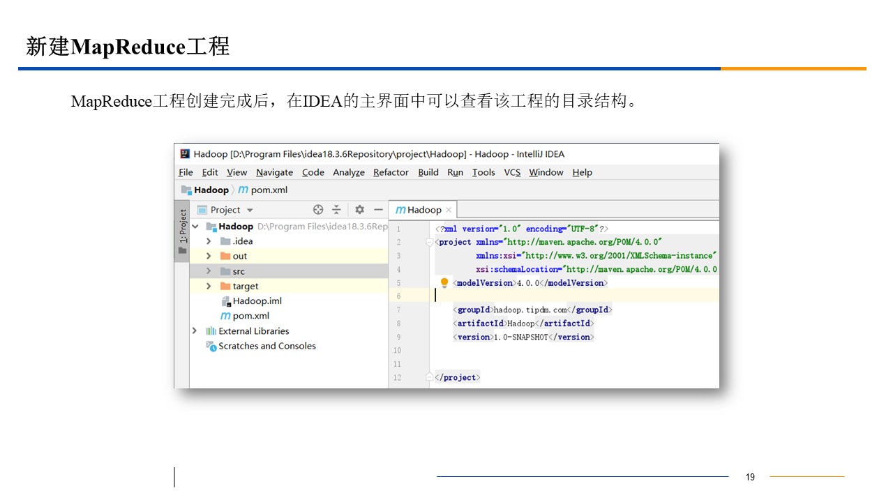
Task: Open the Build menu
Action: coord(428,172)
